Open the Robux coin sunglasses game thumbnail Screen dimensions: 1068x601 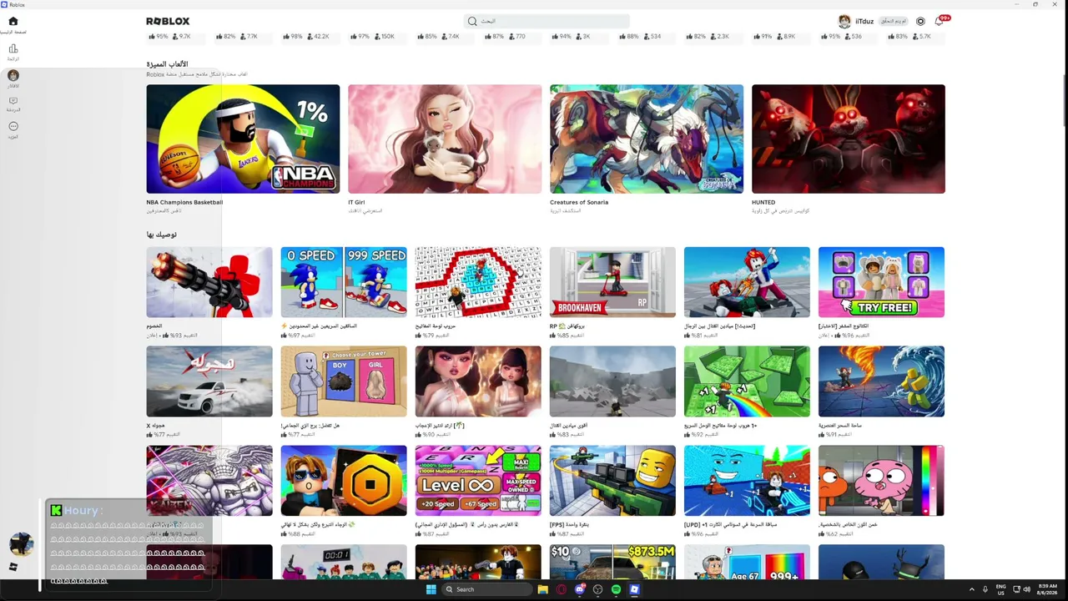(x=344, y=481)
